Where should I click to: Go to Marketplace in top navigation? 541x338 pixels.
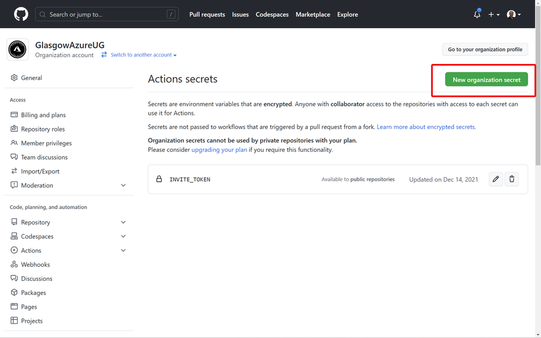point(313,14)
